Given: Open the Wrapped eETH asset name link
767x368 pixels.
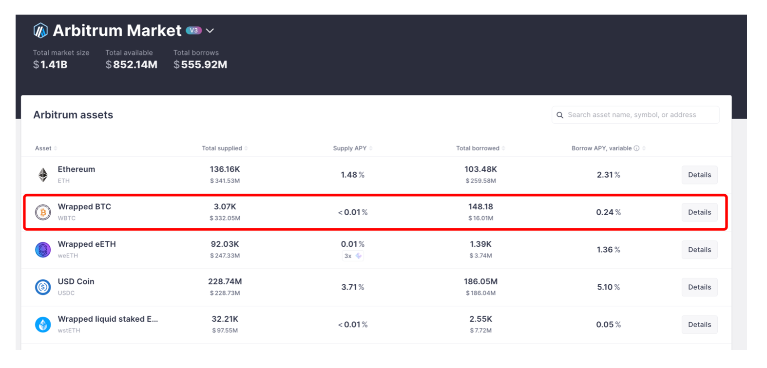Looking at the screenshot, I should (87, 244).
